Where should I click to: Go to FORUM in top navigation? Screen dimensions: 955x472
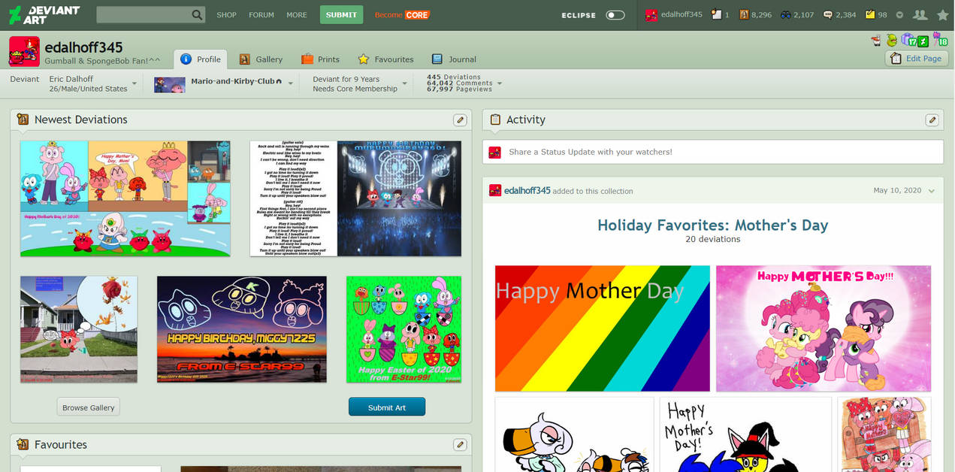click(261, 15)
